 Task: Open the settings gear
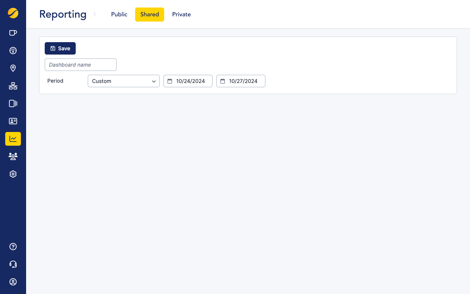tap(13, 174)
